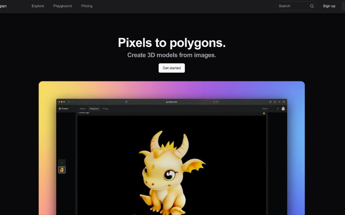
Task: Focus the Search field in the top bar
Action: click(292, 6)
